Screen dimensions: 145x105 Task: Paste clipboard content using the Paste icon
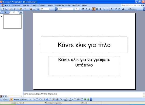[21, 9]
